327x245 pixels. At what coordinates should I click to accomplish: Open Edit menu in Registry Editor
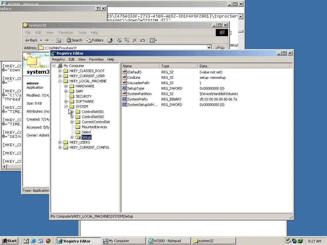click(x=72, y=59)
